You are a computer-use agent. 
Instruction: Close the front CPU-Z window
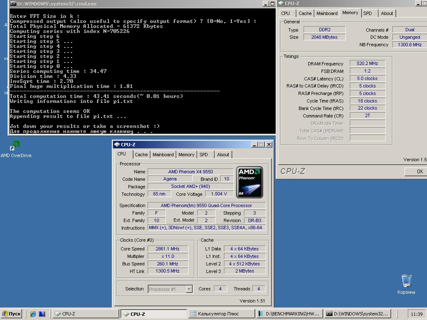[269, 145]
